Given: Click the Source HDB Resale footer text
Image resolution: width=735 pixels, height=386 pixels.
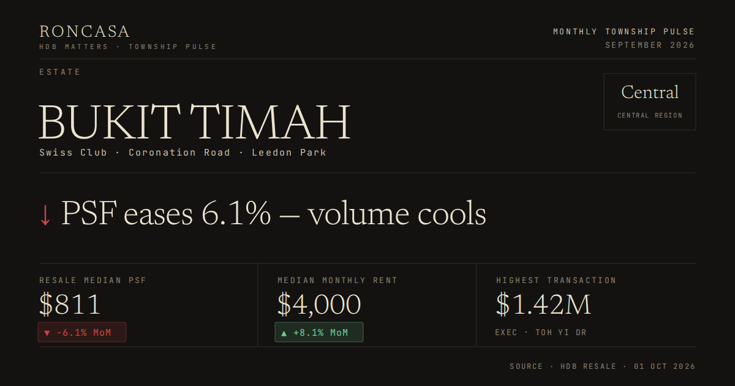Looking at the screenshot, I should pos(603,366).
